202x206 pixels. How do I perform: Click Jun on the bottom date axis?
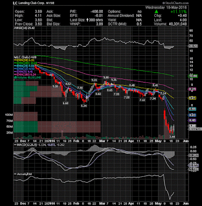pyautogui.click(x=186, y=203)
